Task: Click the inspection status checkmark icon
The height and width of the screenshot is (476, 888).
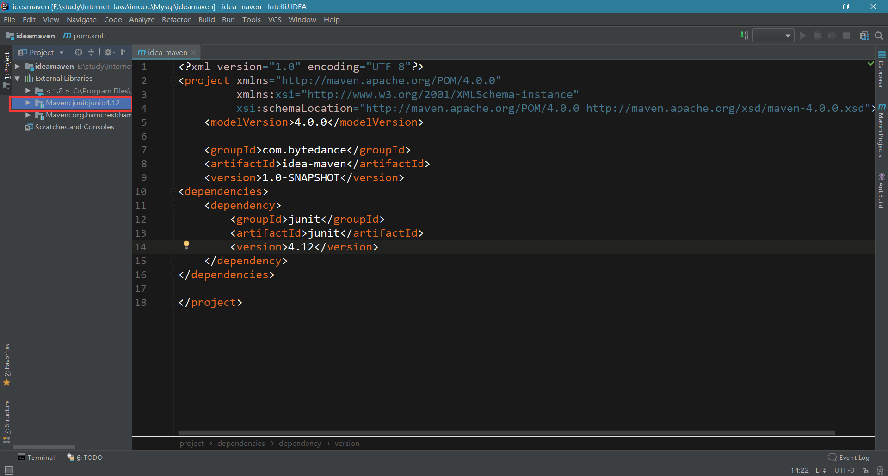Action: (x=871, y=64)
